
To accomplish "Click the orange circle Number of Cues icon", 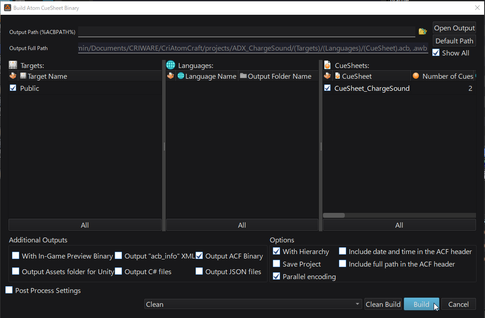I will [x=416, y=76].
